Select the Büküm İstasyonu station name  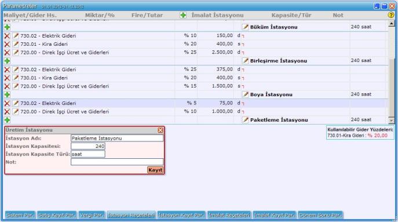click(273, 27)
